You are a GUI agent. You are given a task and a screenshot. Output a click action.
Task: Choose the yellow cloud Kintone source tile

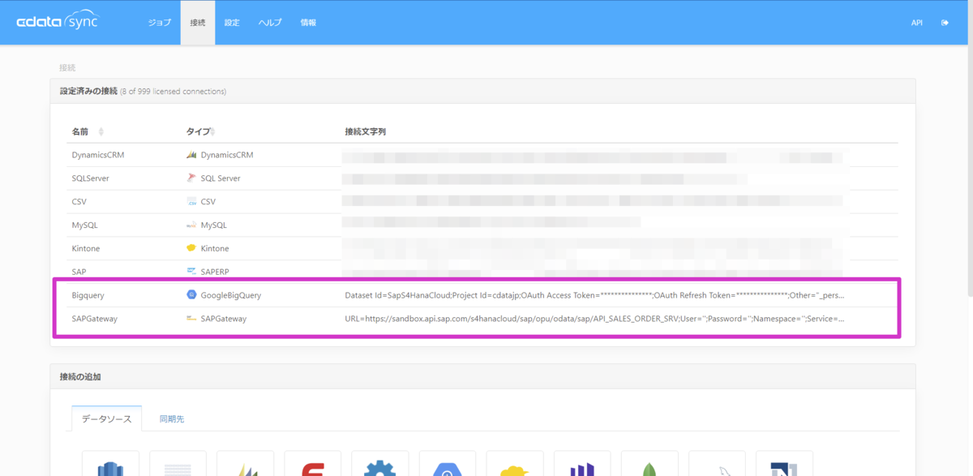point(515,464)
